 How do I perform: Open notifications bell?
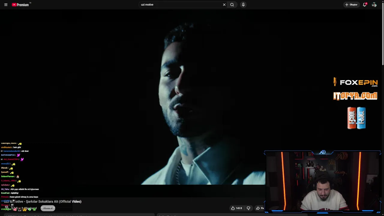[x=365, y=4]
